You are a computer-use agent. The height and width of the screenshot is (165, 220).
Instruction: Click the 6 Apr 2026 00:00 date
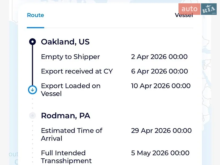click(x=159, y=71)
